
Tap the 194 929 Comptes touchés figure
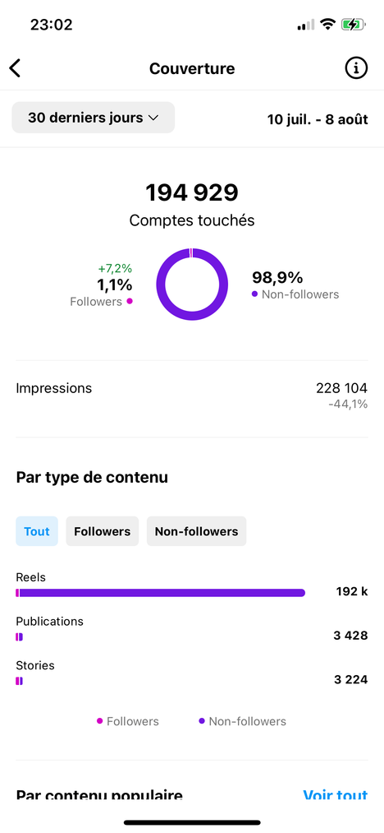(192, 205)
